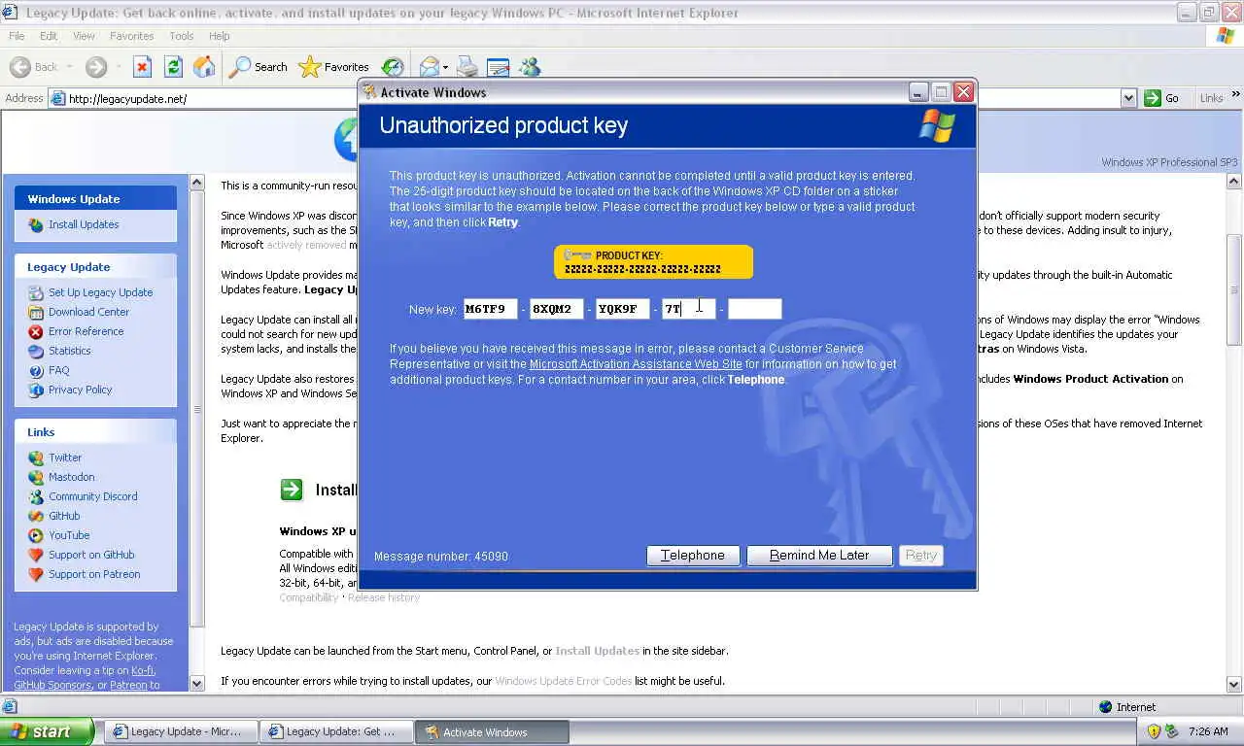This screenshot has width=1244, height=746.
Task: Click Support on GitHub heart icon
Action: click(x=36, y=555)
